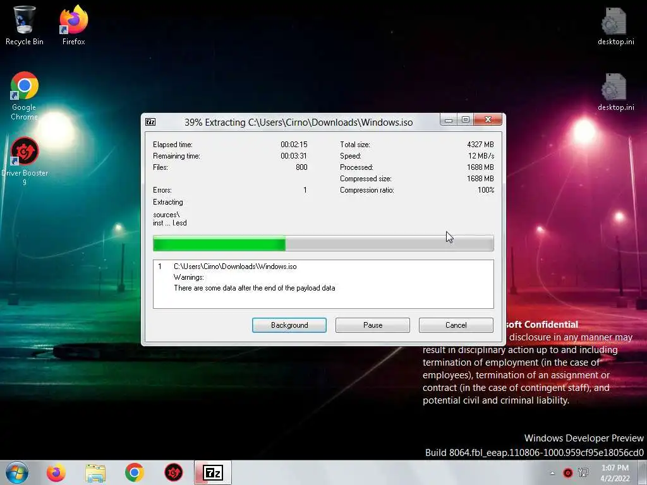Viewport: 647px width, 485px height.
Task: Click the Speed value 12 MB/s
Action: tap(481, 156)
